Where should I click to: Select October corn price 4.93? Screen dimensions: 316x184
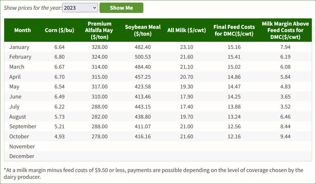[x=59, y=136]
